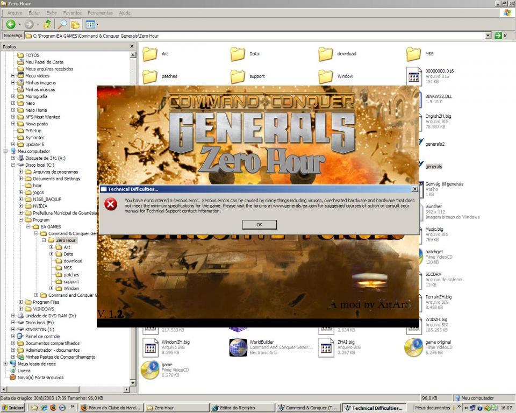Go up one folder level
This screenshot has height=413, width=516.
coord(47,24)
